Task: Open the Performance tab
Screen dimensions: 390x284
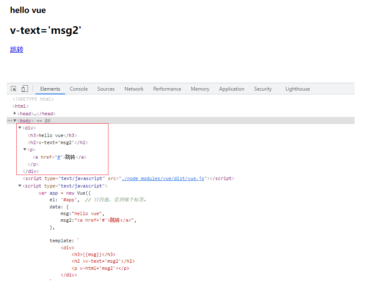Action: [167, 89]
